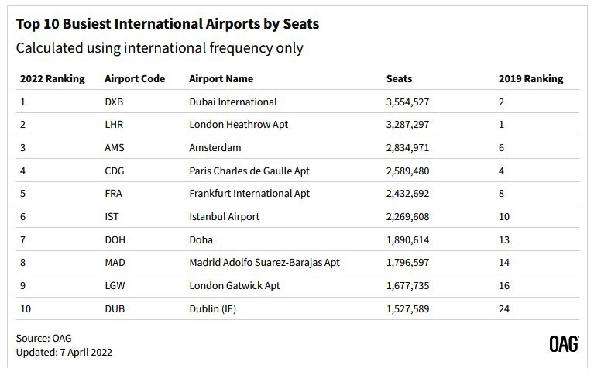Select the Dublin (IE) cell

pos(212,309)
